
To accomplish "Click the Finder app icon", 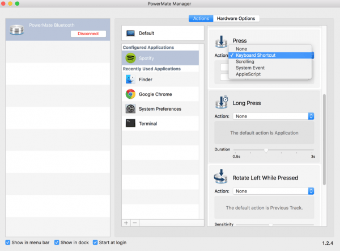I will click(130, 80).
